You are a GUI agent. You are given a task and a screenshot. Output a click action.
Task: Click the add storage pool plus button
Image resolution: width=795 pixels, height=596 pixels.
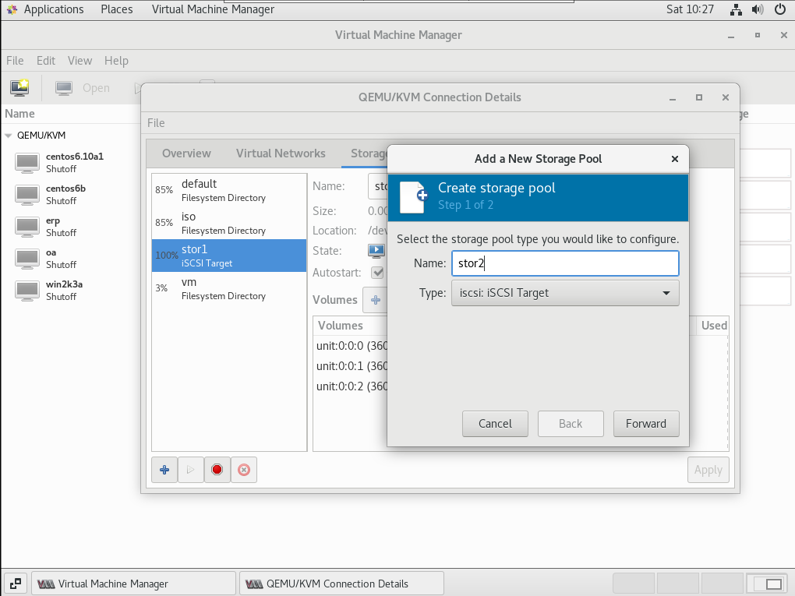[x=164, y=470]
